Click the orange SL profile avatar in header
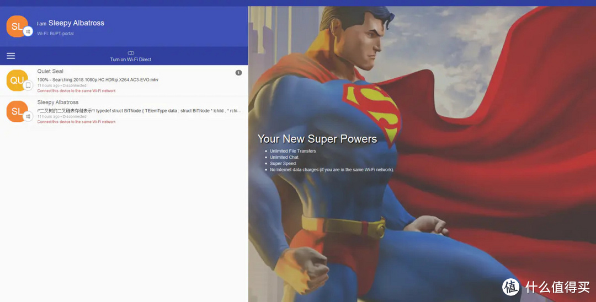Viewport: 596px width, 302px height. point(17,26)
